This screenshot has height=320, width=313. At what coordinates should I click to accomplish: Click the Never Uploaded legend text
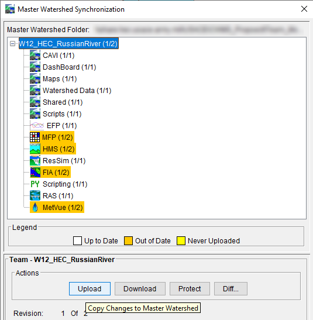click(214, 241)
